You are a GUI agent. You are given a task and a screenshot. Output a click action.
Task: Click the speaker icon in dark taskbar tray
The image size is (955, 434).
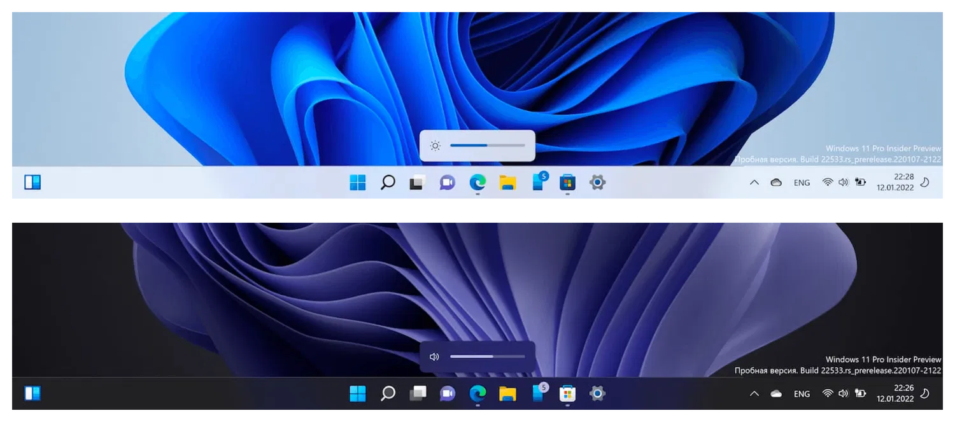pos(844,394)
